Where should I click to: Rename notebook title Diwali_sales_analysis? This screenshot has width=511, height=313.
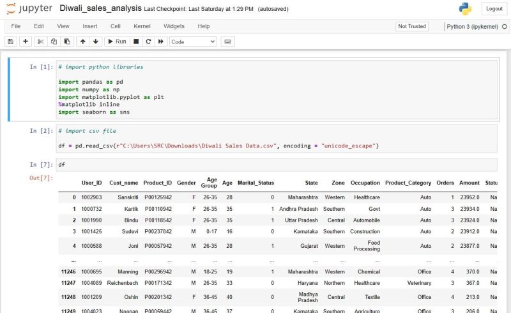100,9
